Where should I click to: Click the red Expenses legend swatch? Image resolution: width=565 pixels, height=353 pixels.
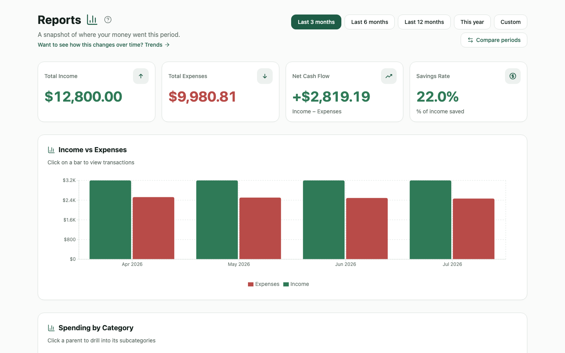251,284
